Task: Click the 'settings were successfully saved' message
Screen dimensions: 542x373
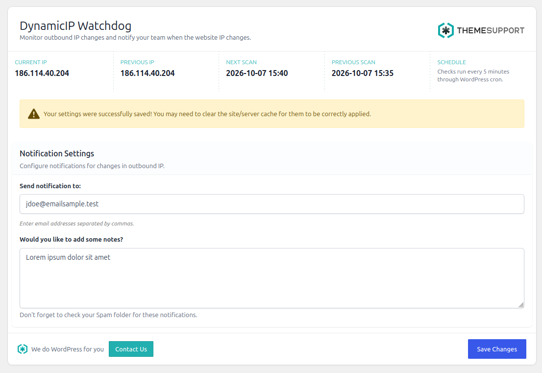Action: point(207,114)
